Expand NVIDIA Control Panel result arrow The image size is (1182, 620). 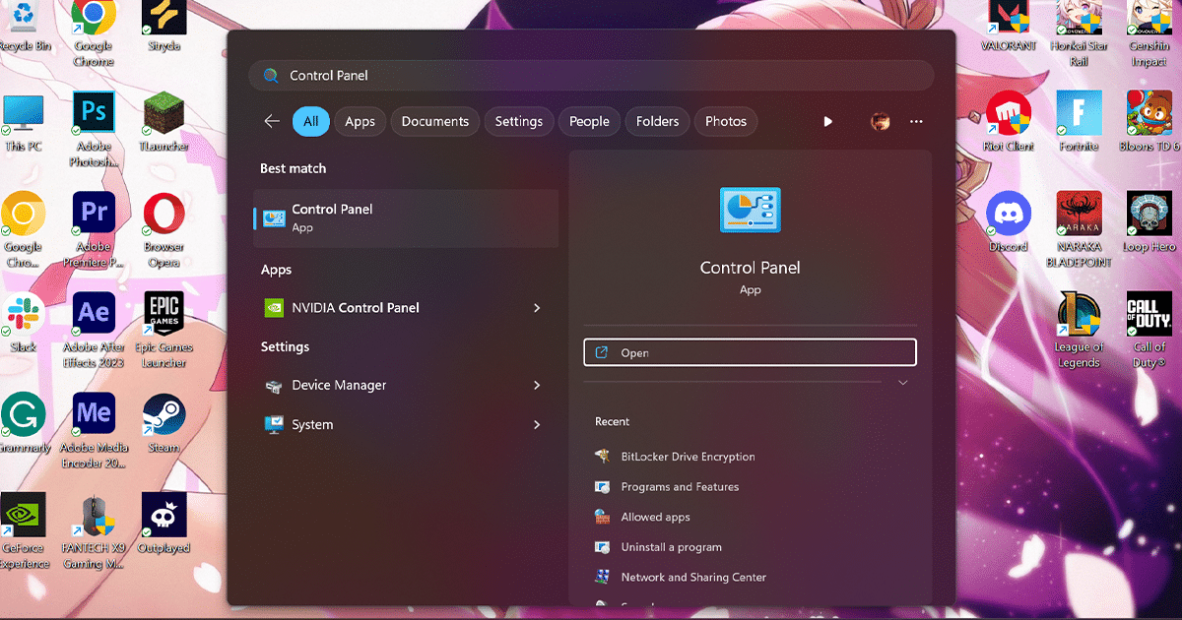537,308
